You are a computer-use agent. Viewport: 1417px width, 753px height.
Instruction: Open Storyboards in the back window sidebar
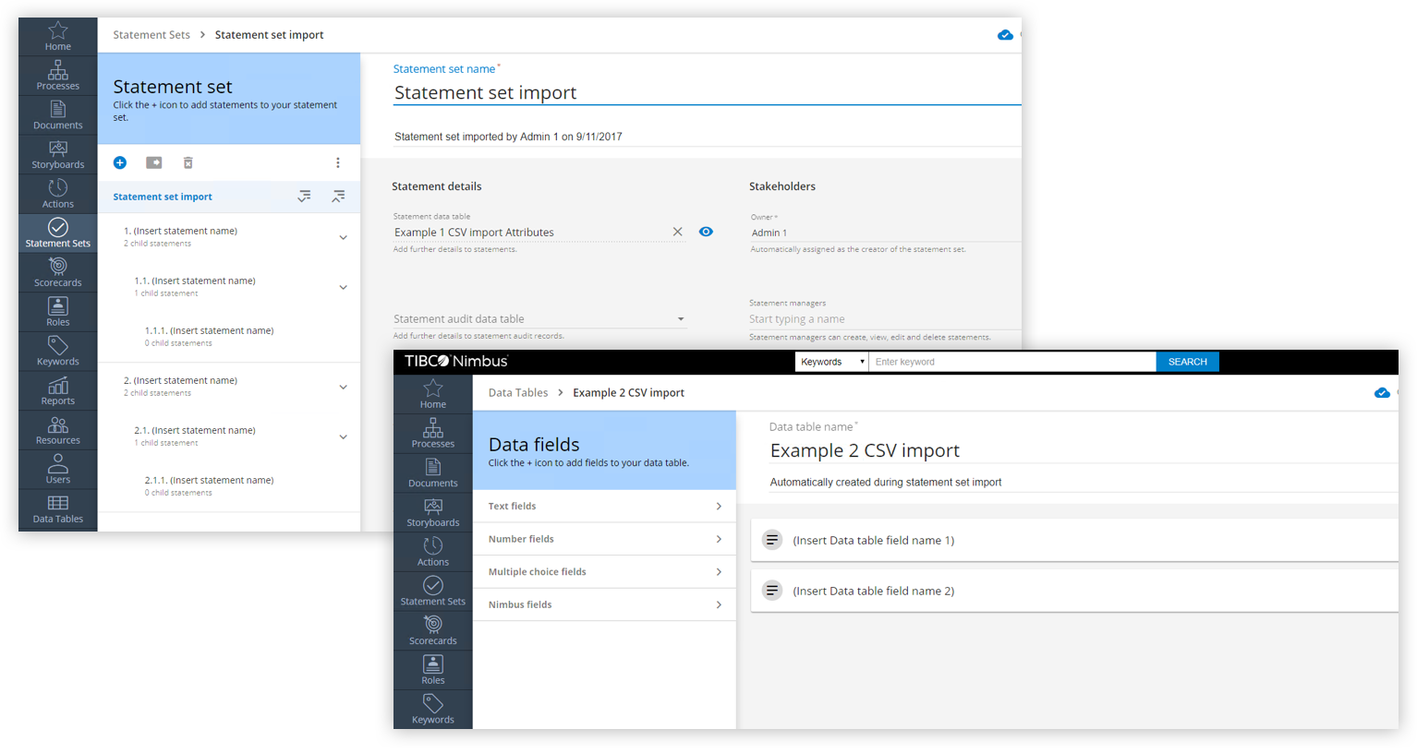[x=57, y=155]
